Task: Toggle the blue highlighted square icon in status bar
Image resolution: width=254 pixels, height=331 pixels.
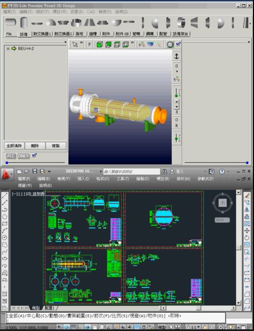Action: [137, 327]
